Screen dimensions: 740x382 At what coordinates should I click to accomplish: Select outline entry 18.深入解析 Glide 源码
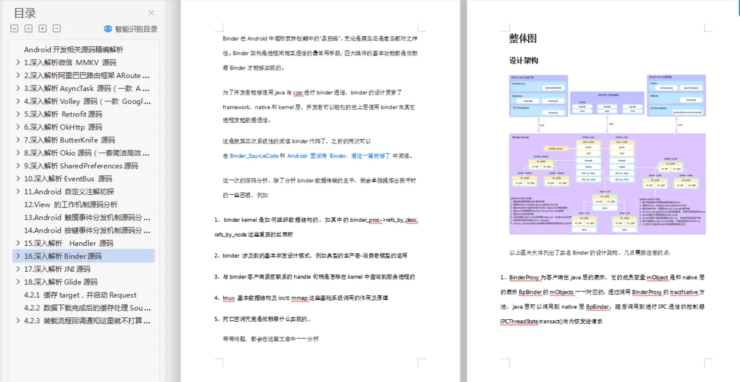coord(60,282)
